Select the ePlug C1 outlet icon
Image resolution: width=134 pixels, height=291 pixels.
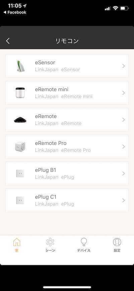[x=20, y=200]
